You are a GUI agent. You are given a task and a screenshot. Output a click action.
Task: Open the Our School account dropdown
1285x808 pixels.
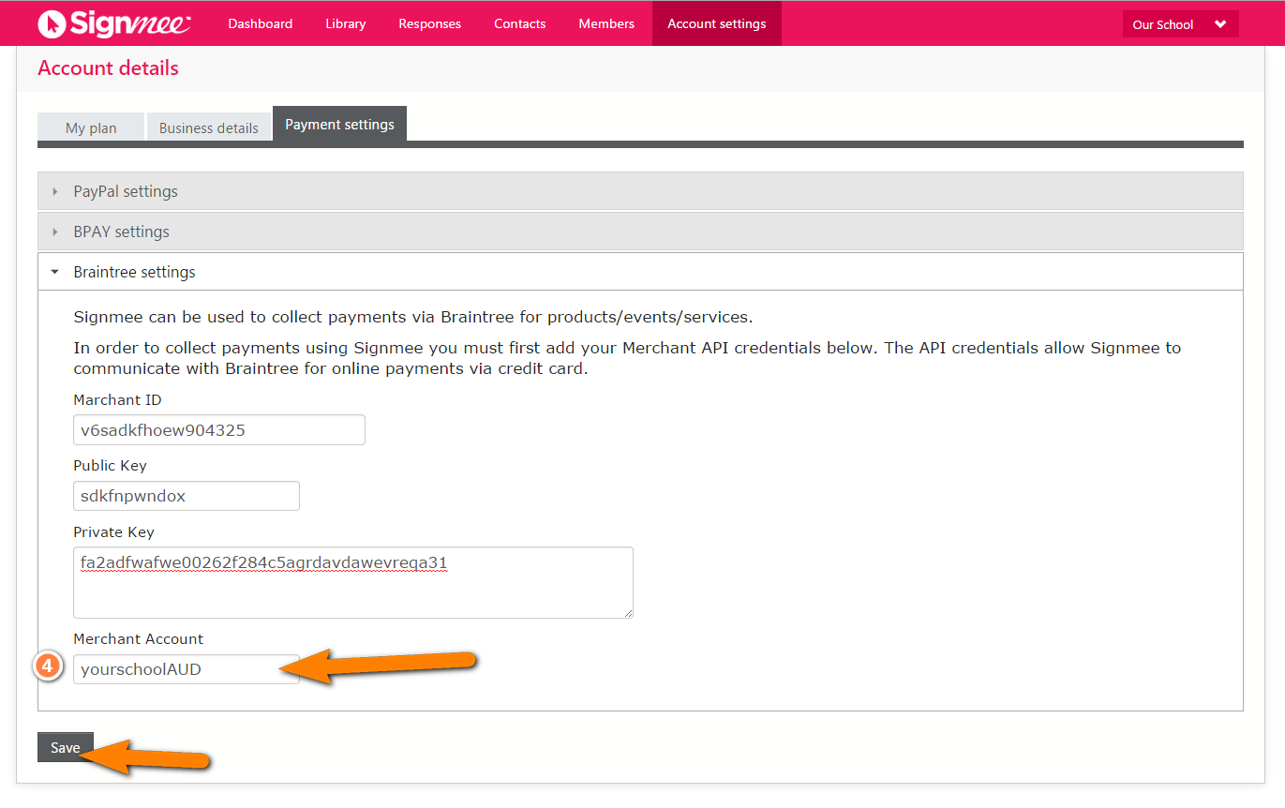click(1180, 24)
